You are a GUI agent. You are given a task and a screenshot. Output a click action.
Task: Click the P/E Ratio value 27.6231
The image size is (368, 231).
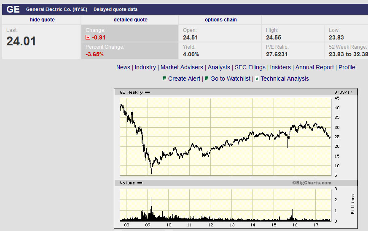277,54
